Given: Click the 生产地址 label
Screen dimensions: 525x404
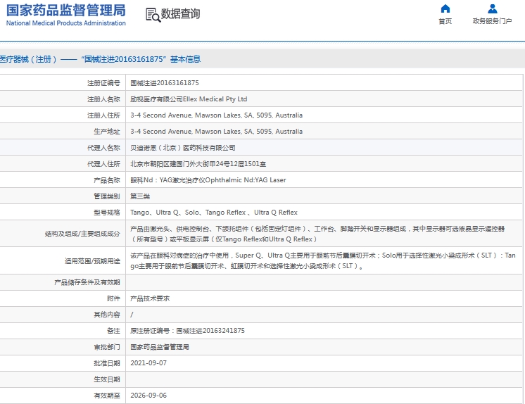Looking at the screenshot, I should (x=107, y=132).
